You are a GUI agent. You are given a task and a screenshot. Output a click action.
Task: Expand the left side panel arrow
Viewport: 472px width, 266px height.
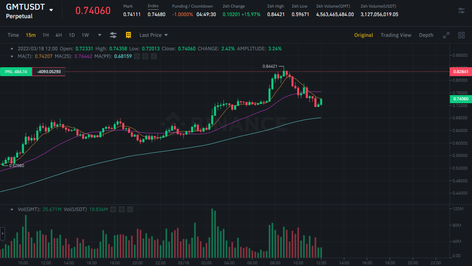[3, 234]
